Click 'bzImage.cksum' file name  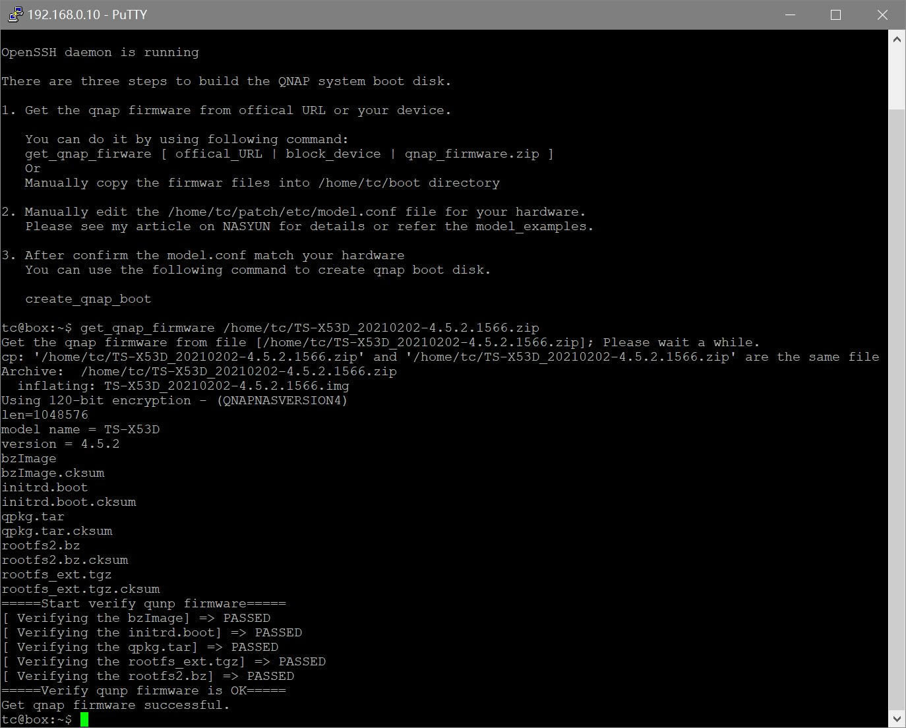pyautogui.click(x=53, y=473)
